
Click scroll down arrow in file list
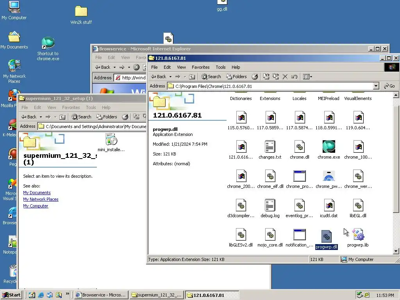coord(396,251)
